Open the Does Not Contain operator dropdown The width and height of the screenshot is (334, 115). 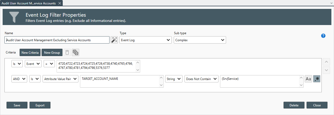(201, 79)
